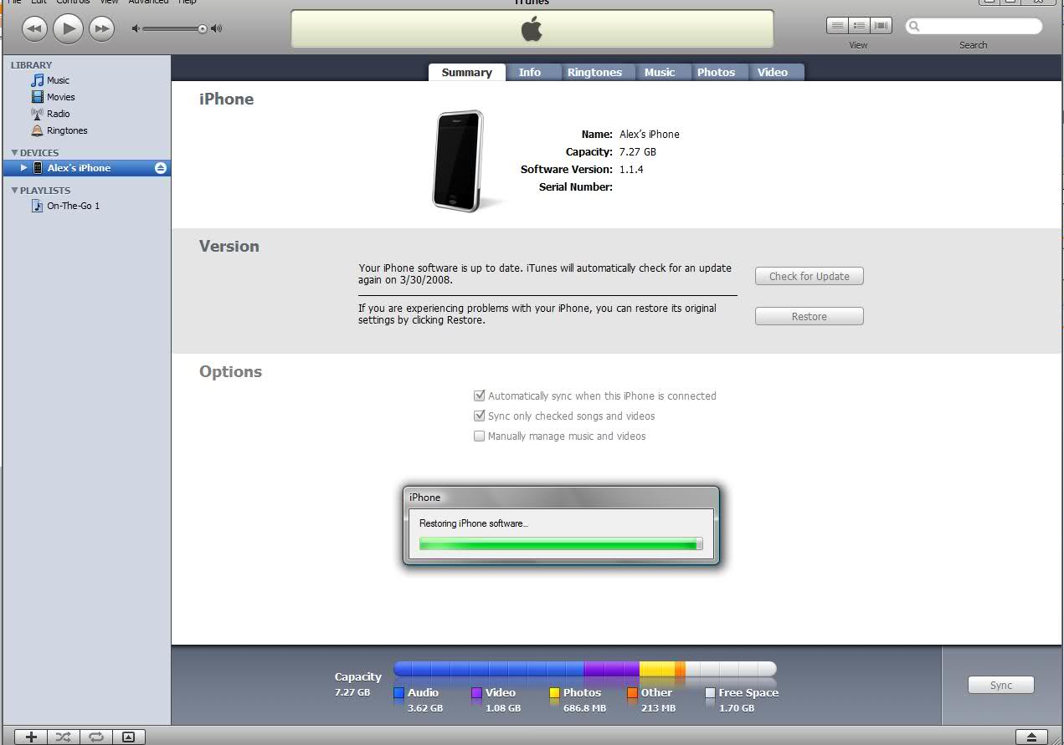Click the Check for Update button

(809, 276)
